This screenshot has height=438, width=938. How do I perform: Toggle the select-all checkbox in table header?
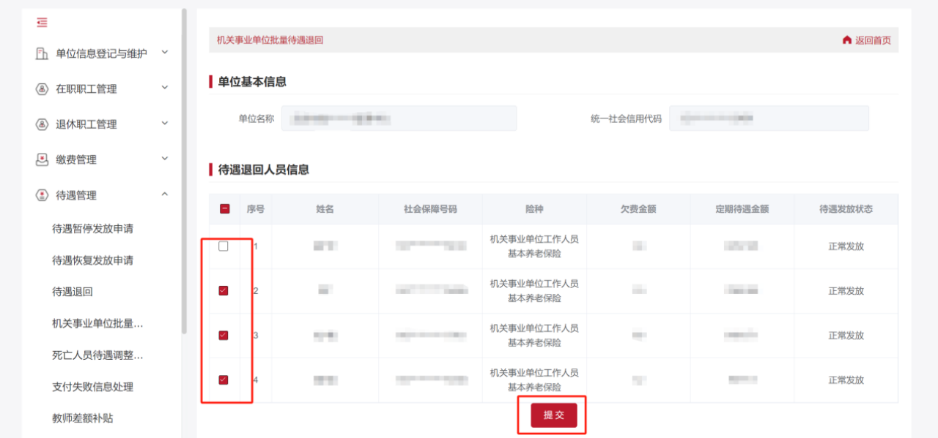224,209
